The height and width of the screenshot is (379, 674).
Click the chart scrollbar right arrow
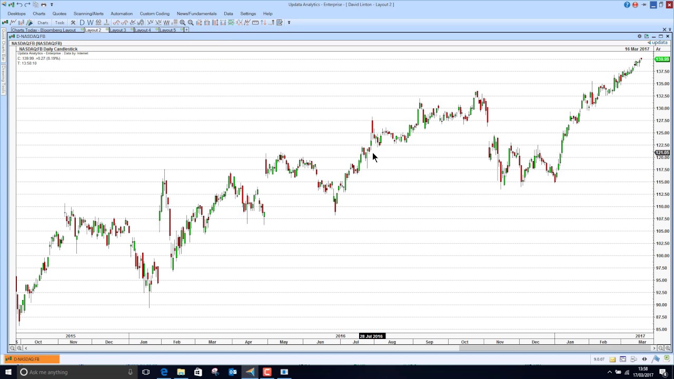(x=654, y=348)
